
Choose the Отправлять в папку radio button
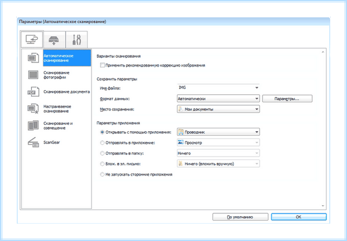click(x=102, y=153)
